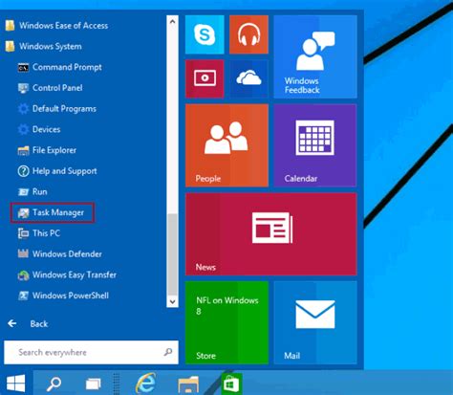453x395 pixels.
Task: Open the Windows Feedback tile
Action: point(315,56)
